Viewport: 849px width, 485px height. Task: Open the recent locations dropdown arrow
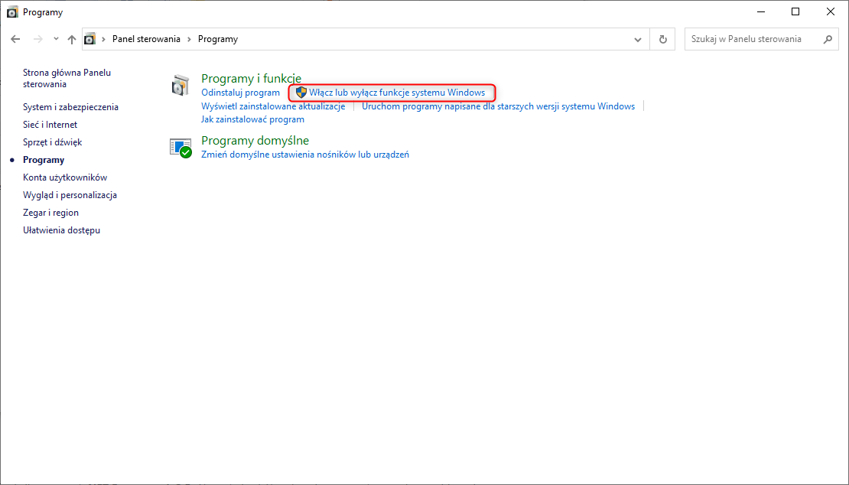pos(56,39)
